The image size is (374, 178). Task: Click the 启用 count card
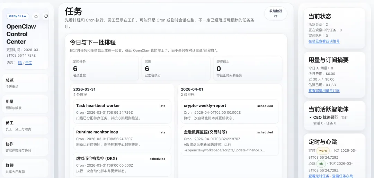click(x=176, y=68)
